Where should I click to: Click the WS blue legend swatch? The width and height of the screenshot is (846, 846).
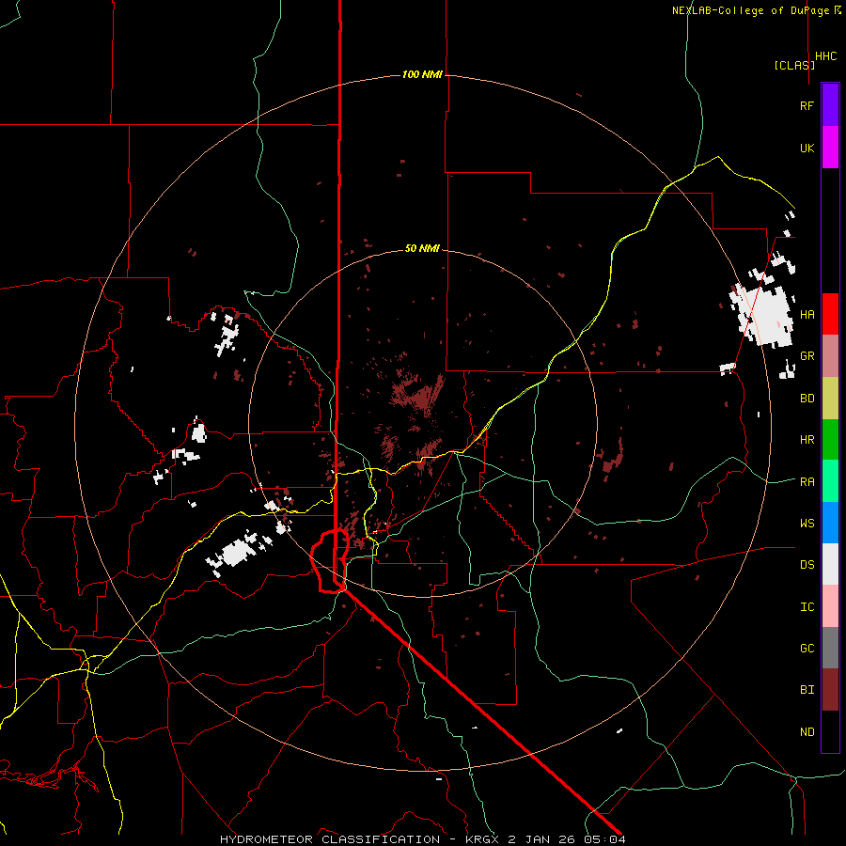830,523
